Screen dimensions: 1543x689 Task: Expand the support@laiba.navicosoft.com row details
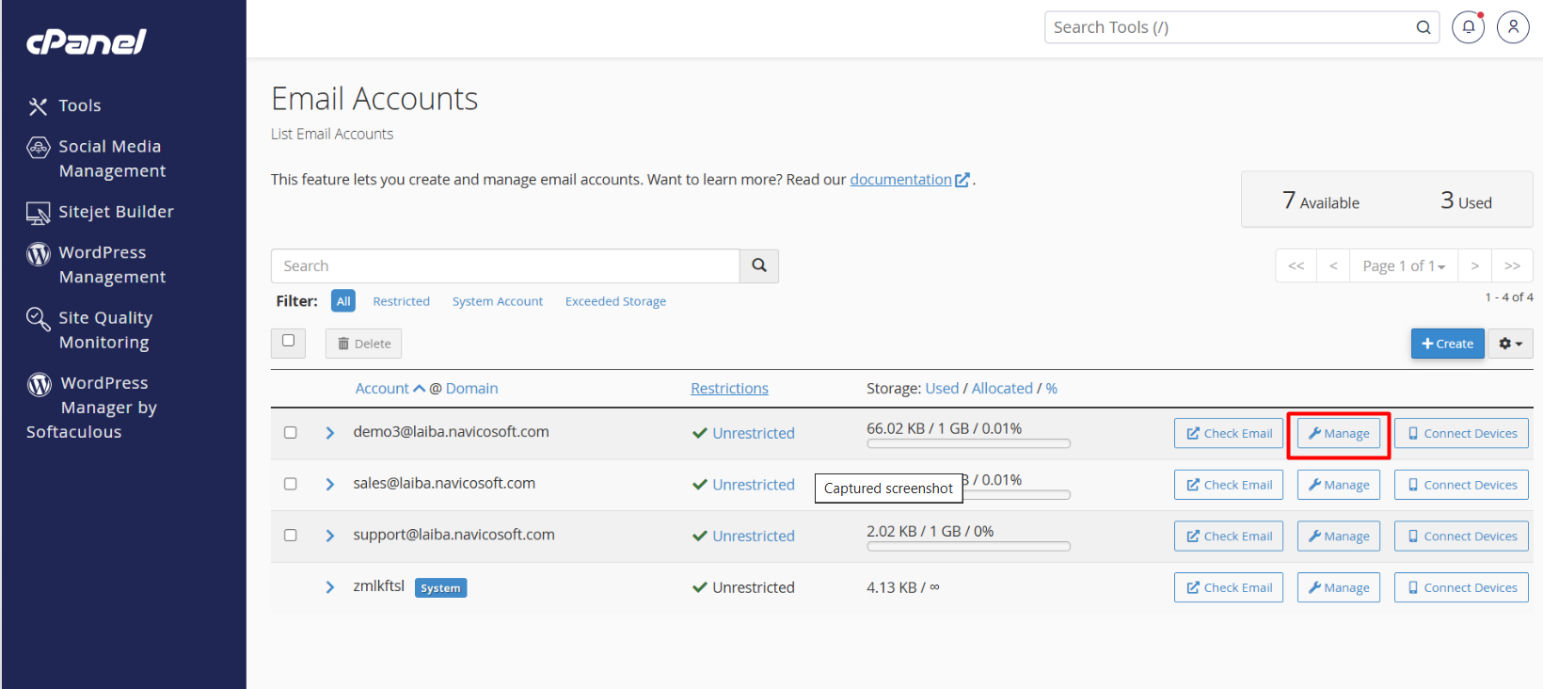(x=330, y=536)
